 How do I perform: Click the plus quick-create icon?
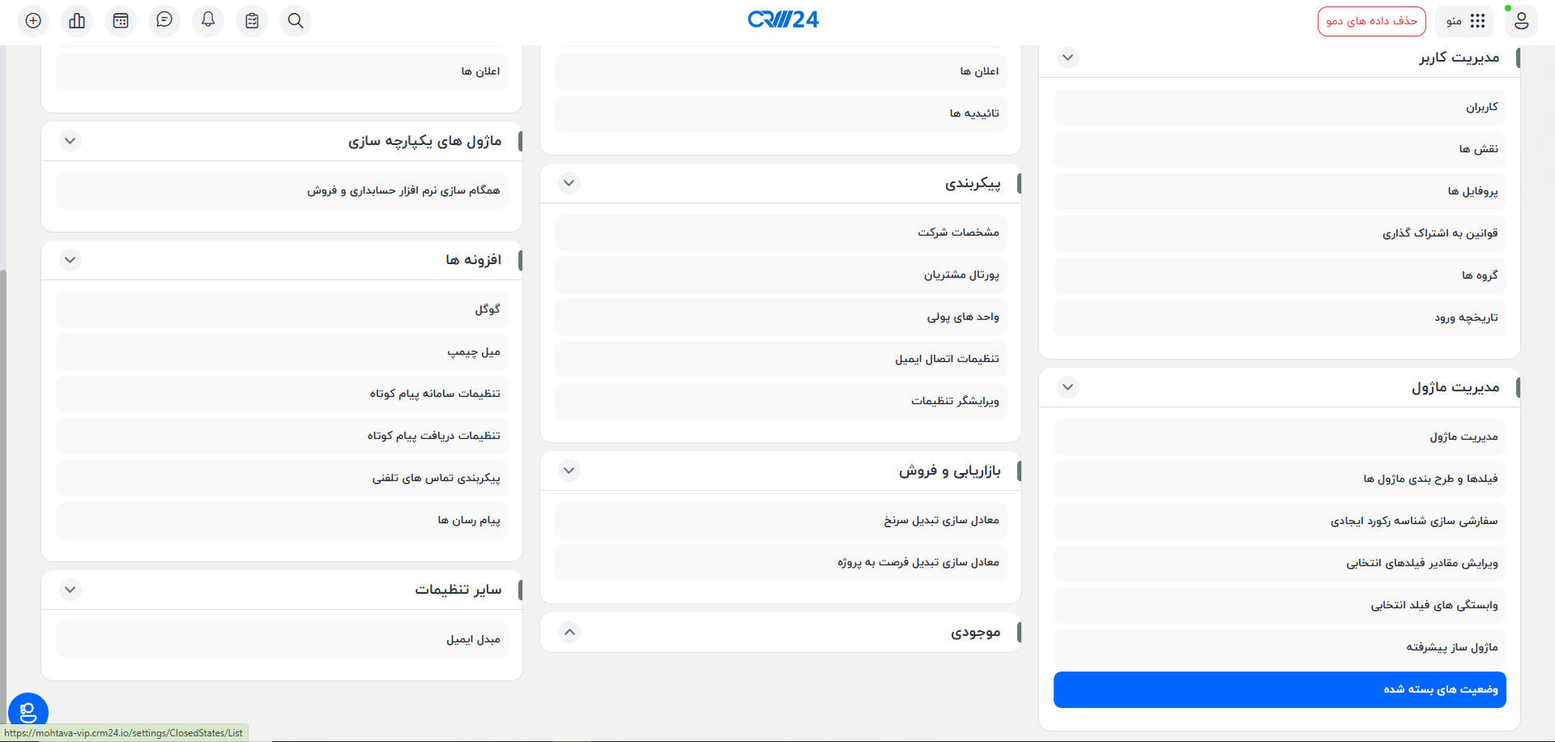(33, 21)
